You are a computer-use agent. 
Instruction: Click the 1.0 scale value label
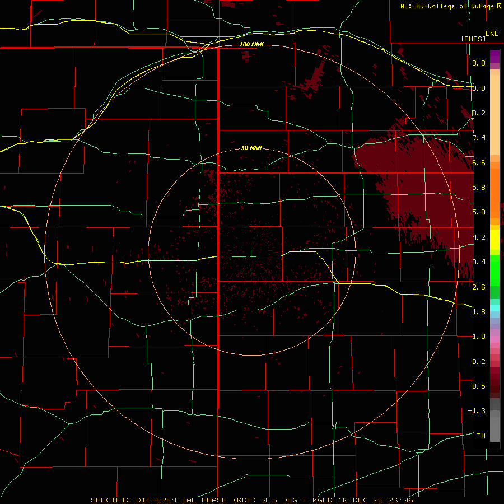(x=479, y=337)
